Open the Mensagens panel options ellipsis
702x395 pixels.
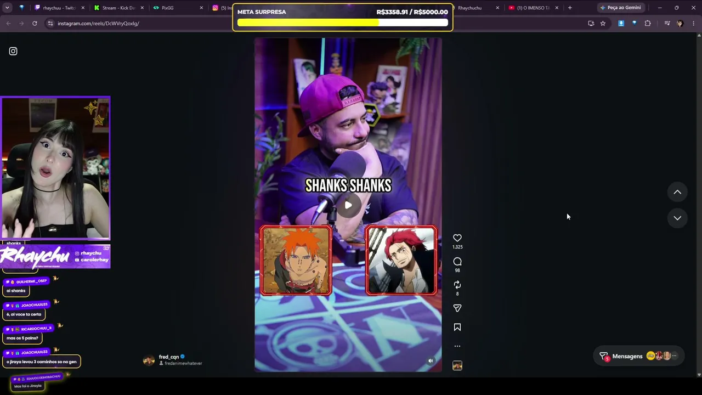(x=675, y=356)
